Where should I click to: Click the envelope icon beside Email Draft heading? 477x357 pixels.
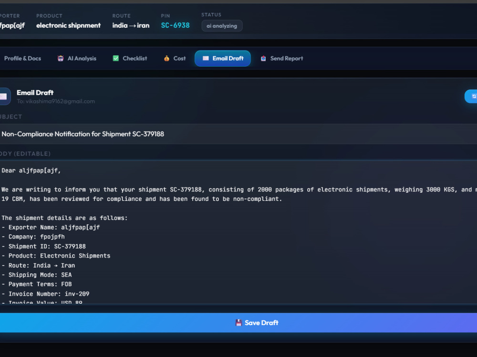click(4, 96)
